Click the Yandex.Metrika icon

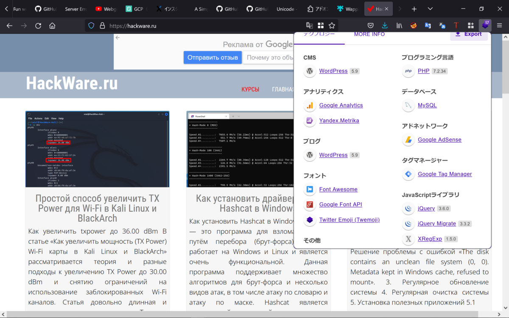[310, 121]
